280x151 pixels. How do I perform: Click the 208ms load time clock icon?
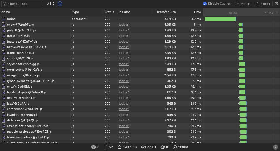tap(175, 147)
